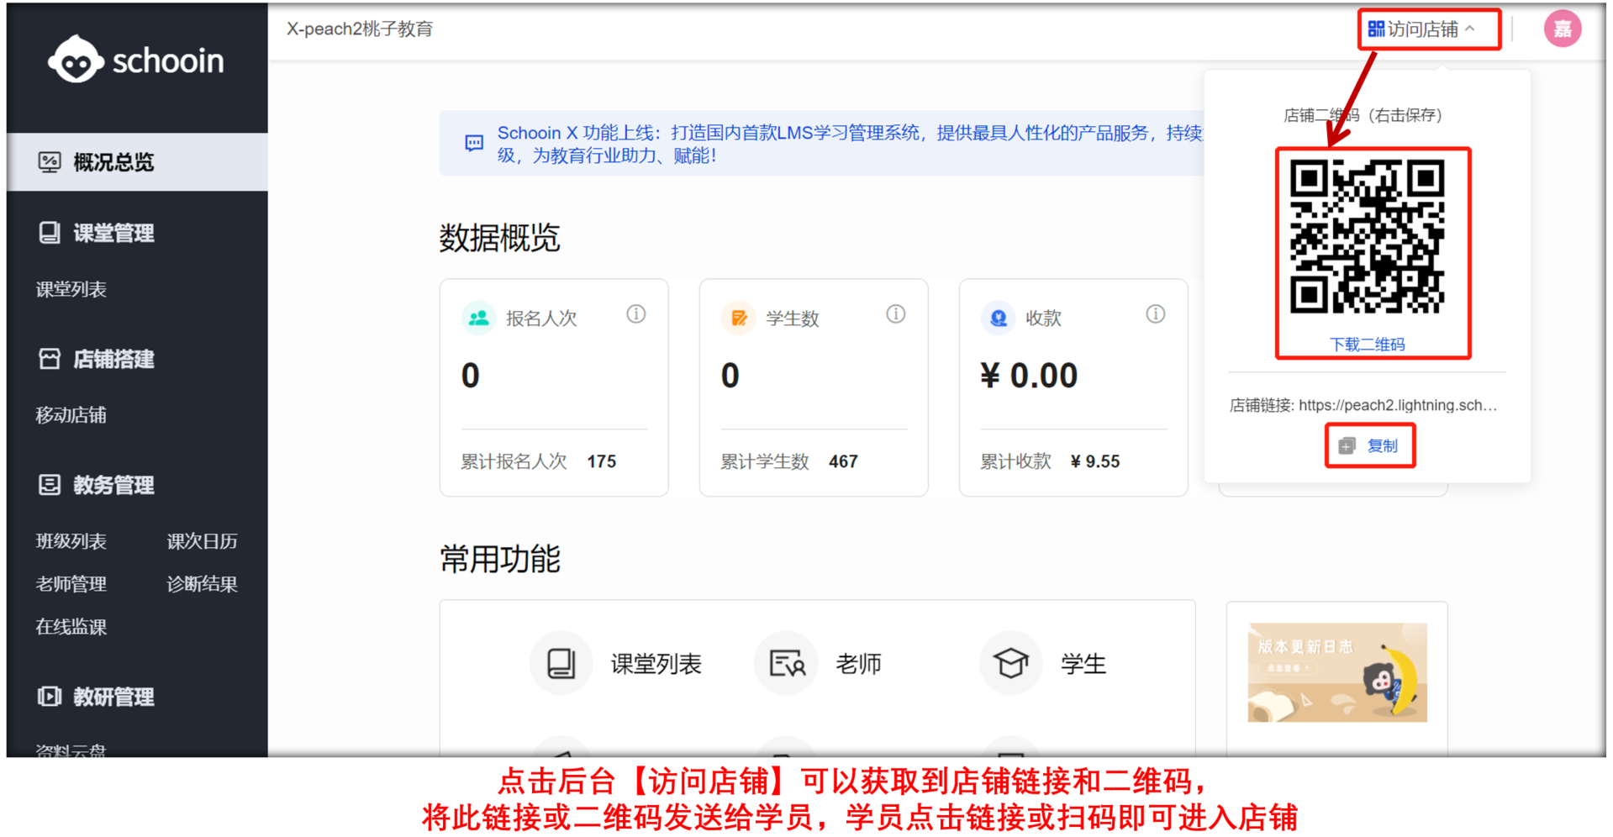Click the 课堂列表 shortcut icon under 常用功能
The height and width of the screenshot is (837, 1613).
561,664
